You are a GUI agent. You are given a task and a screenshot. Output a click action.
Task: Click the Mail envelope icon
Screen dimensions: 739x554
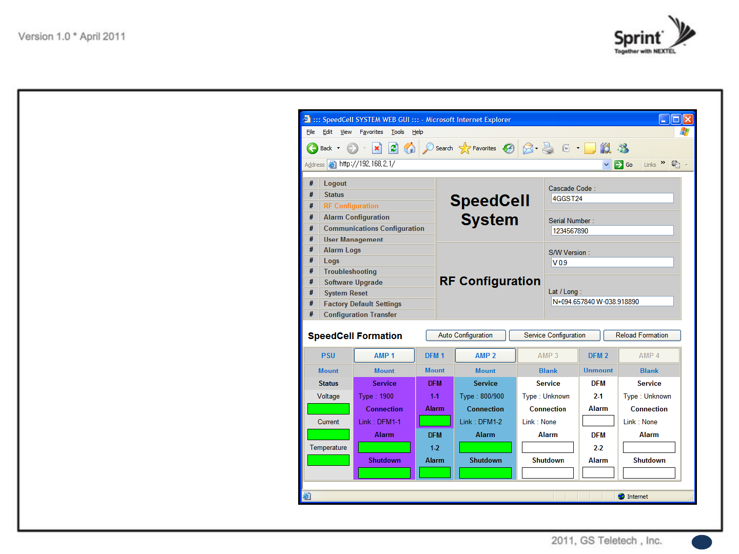coord(528,148)
